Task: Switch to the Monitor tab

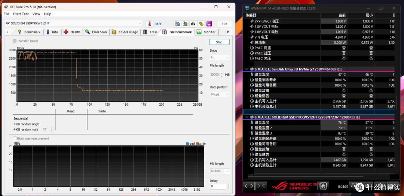Action: [206, 32]
